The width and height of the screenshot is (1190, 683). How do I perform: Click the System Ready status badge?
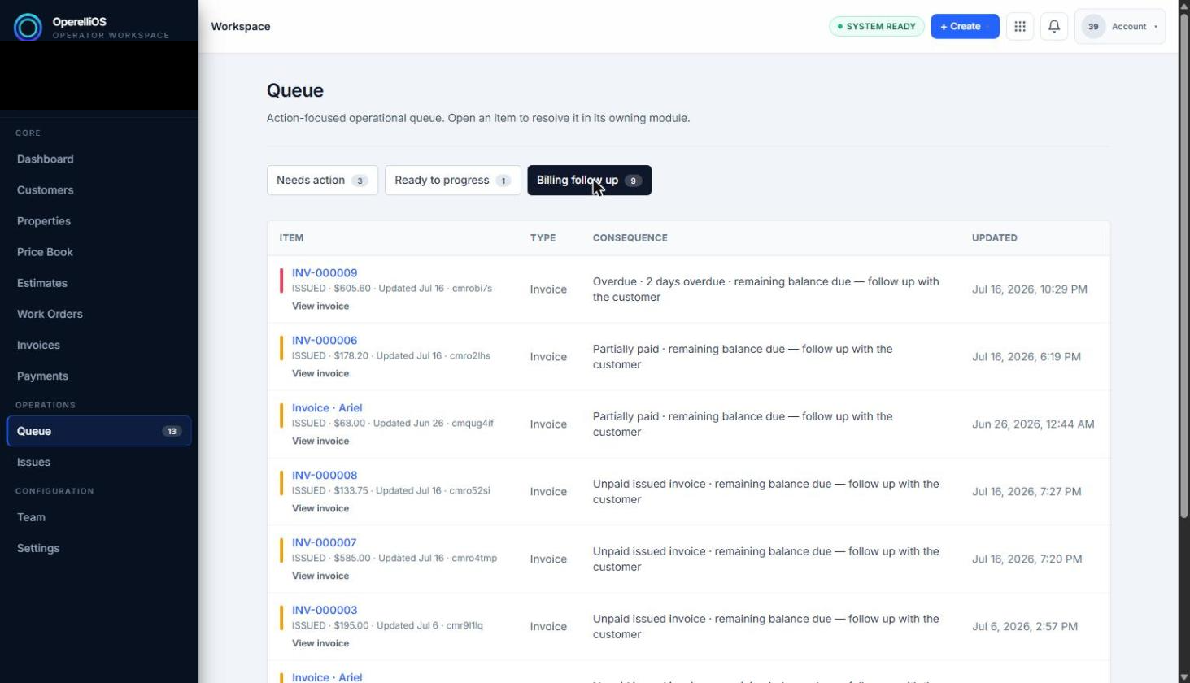pos(877,26)
